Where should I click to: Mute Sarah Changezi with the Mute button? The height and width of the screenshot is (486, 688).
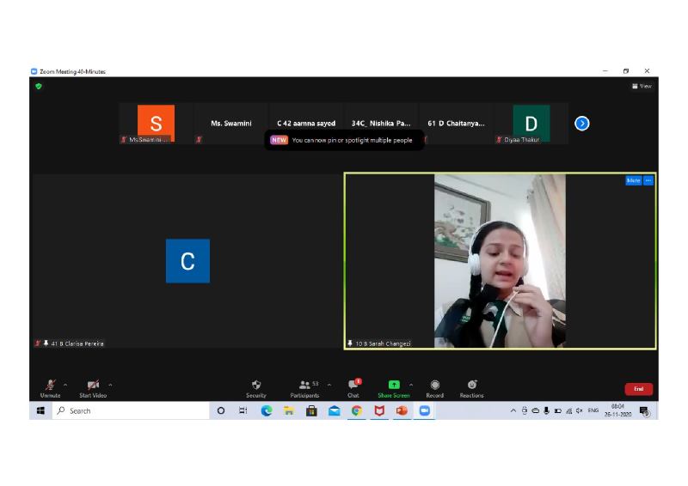pos(633,180)
